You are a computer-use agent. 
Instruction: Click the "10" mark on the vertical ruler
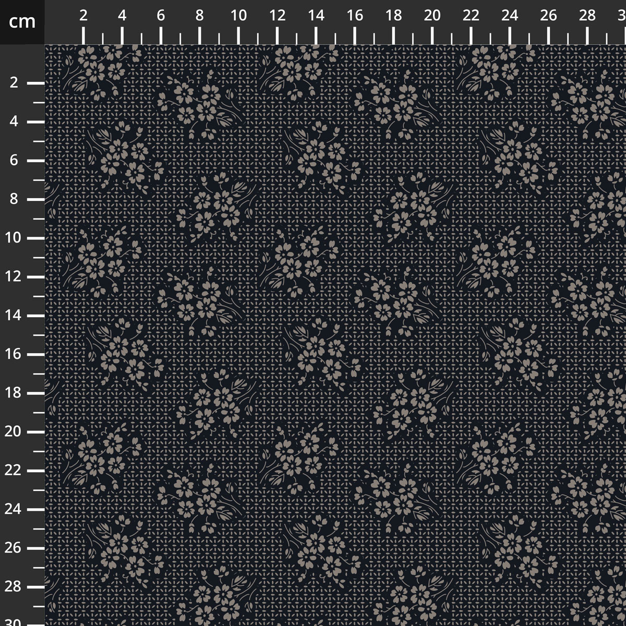click(14, 238)
